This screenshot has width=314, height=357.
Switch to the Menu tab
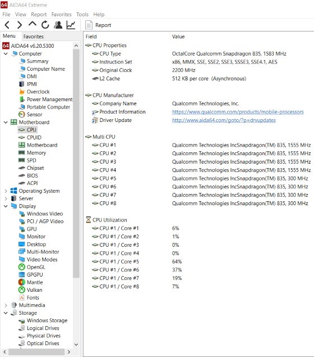(9, 36)
